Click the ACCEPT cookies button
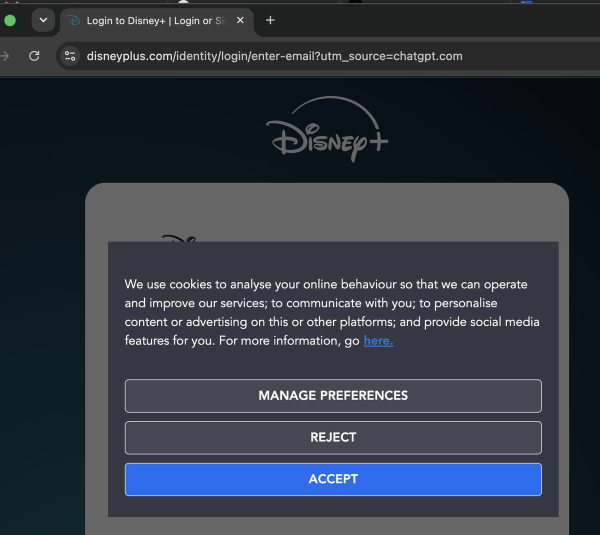Screen dimensions: 600x535 point(333,479)
